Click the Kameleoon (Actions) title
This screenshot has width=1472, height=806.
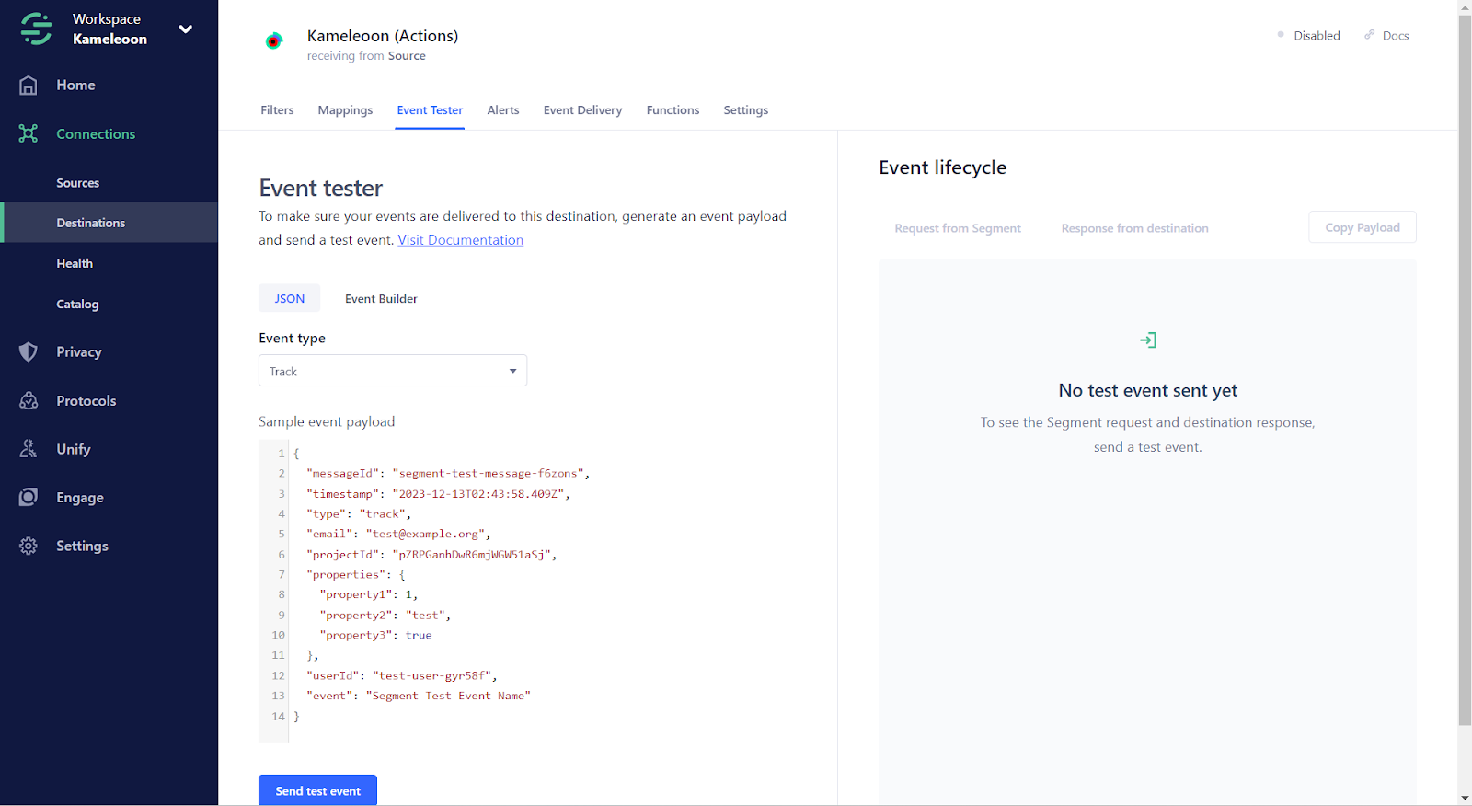(x=383, y=36)
